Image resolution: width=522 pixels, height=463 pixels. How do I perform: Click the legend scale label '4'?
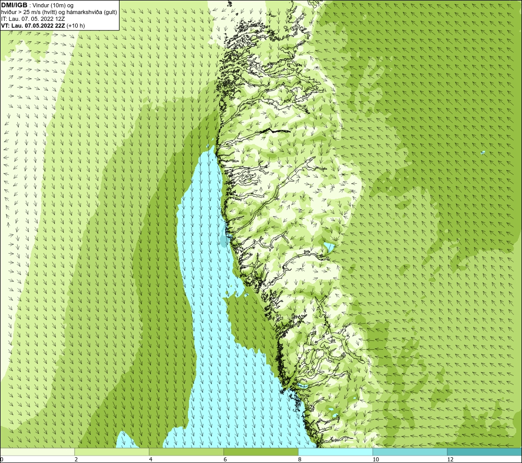[x=151, y=460]
